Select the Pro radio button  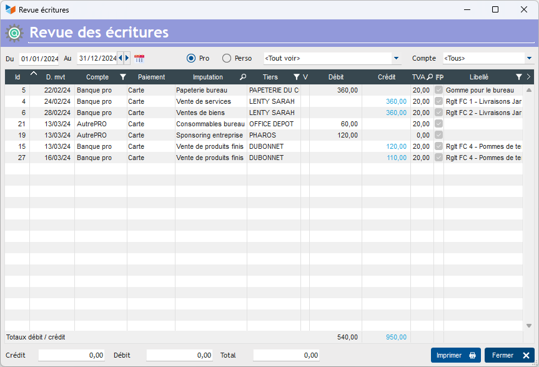coord(191,58)
